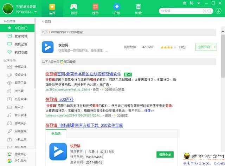Select the 电脑版 tab
Image resolution: width=225 pixels, height=166 pixels.
[x=56, y=134]
